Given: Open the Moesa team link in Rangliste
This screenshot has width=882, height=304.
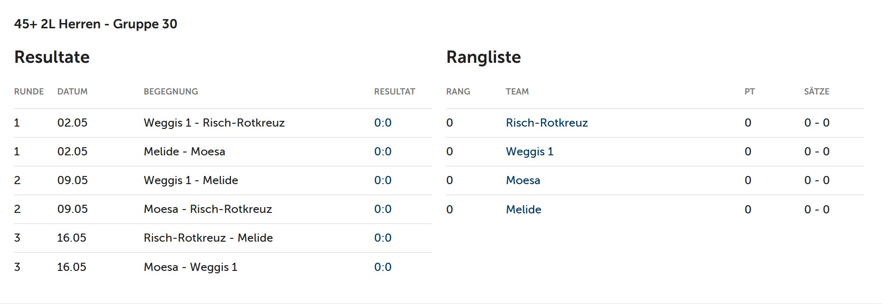Looking at the screenshot, I should point(523,180).
